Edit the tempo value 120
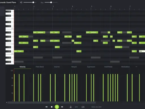 click(x=83, y=107)
